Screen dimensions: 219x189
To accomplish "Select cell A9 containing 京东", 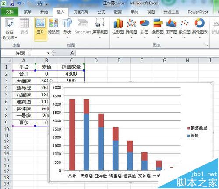I will point(24,123).
